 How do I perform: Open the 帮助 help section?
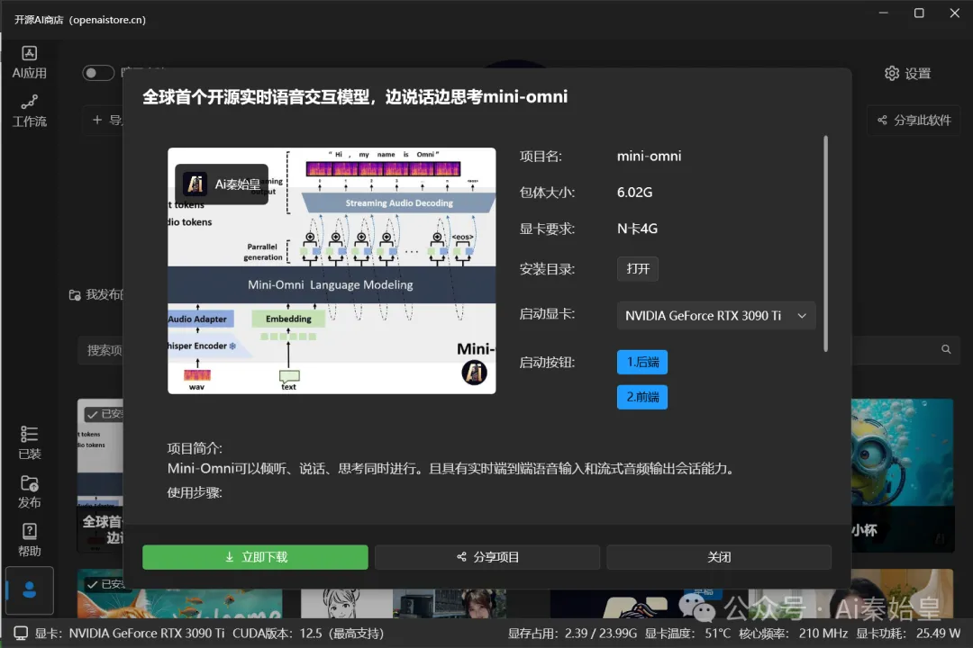point(29,540)
